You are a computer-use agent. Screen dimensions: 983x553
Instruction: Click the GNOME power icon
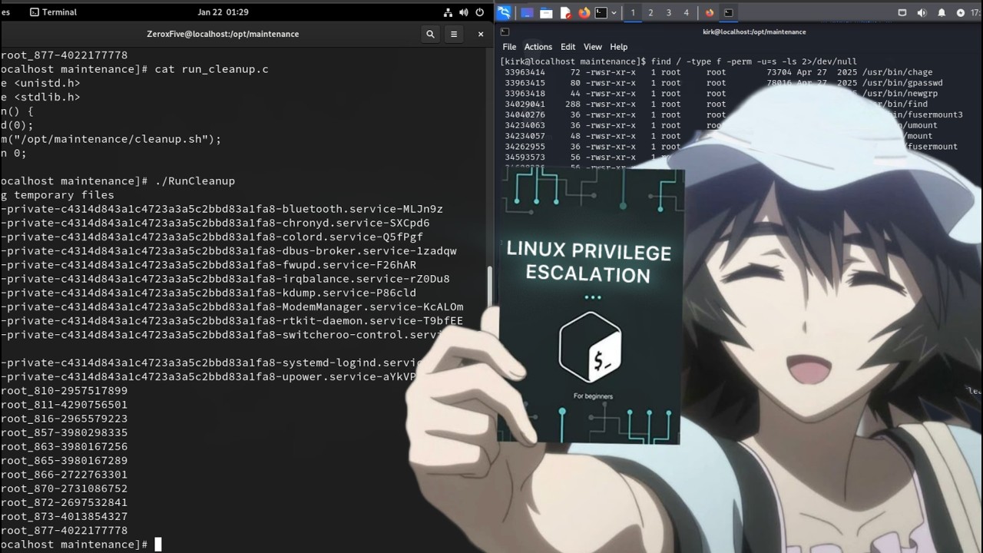pyautogui.click(x=480, y=12)
